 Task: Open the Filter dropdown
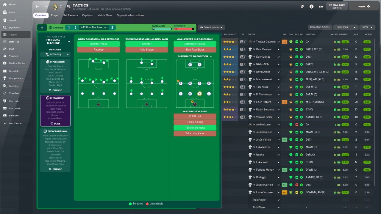click(367, 27)
